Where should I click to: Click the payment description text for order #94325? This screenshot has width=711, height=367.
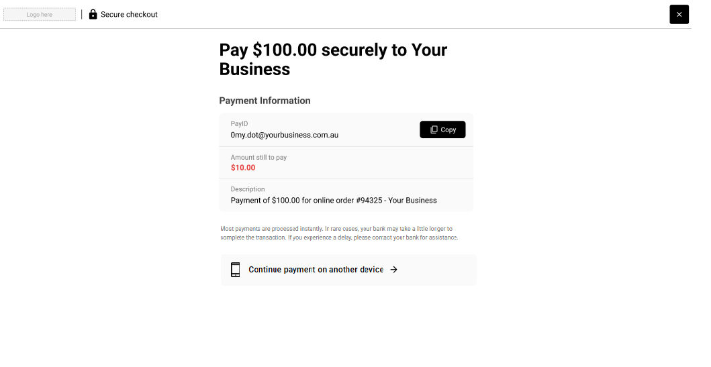(334, 200)
